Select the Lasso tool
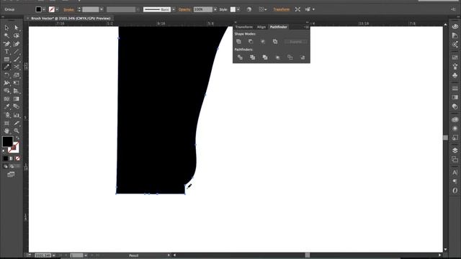 click(16, 35)
